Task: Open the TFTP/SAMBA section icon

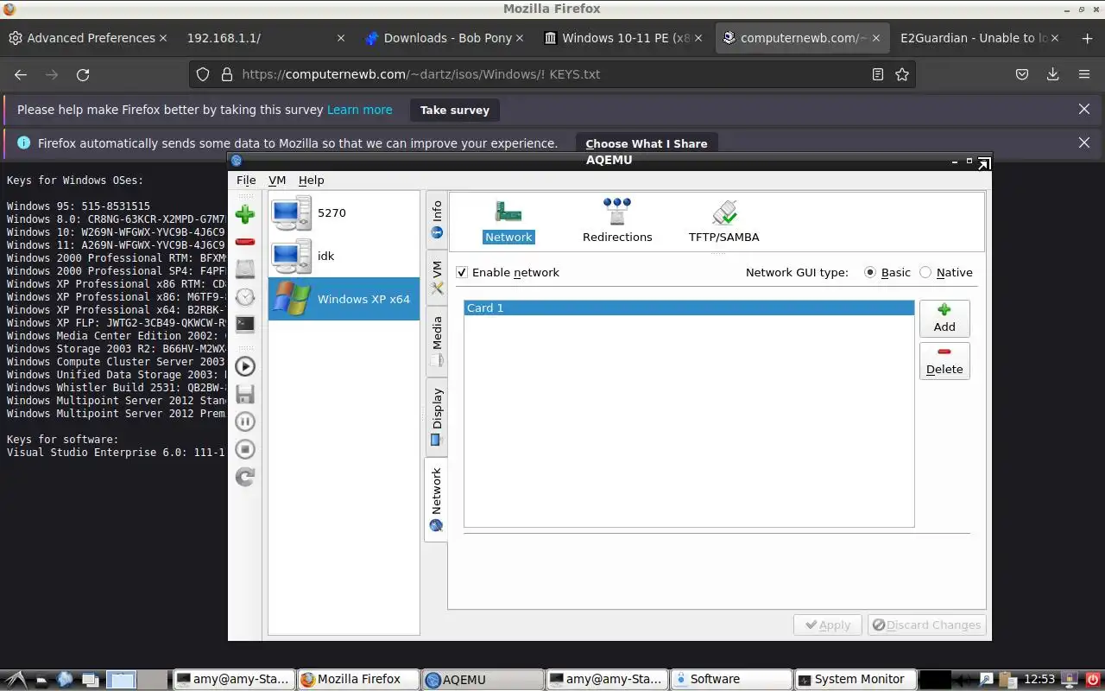Action: click(724, 221)
